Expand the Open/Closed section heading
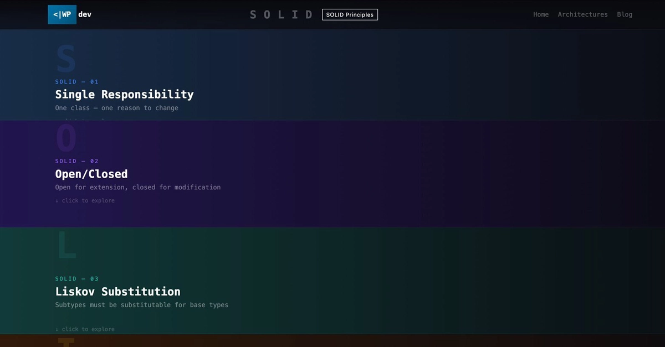Viewport: 665px width, 347px height. [91, 174]
